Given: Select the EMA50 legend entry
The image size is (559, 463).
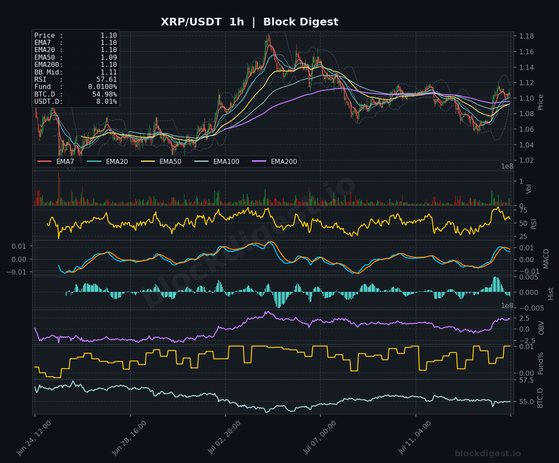Looking at the screenshot, I should 161,161.
